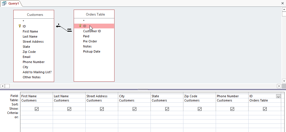Uncheck Show box for Orders Table ID column
The height and width of the screenshot is (132, 286).
(265, 109)
